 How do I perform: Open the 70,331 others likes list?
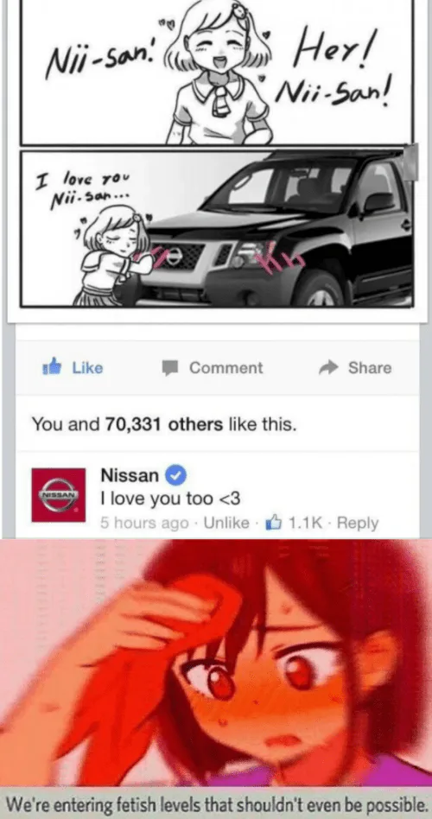point(164,424)
